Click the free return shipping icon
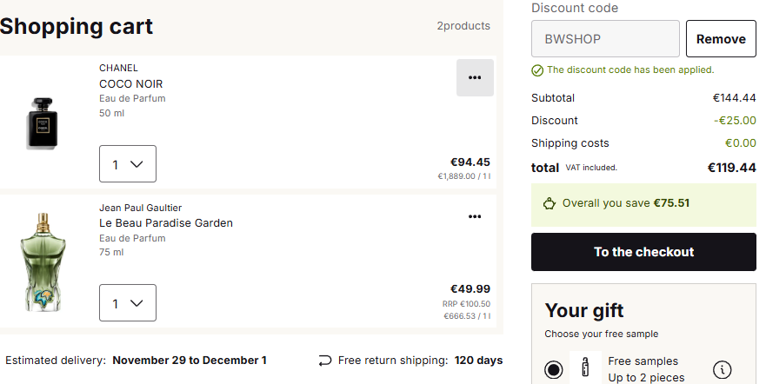766x384 pixels. (x=325, y=360)
